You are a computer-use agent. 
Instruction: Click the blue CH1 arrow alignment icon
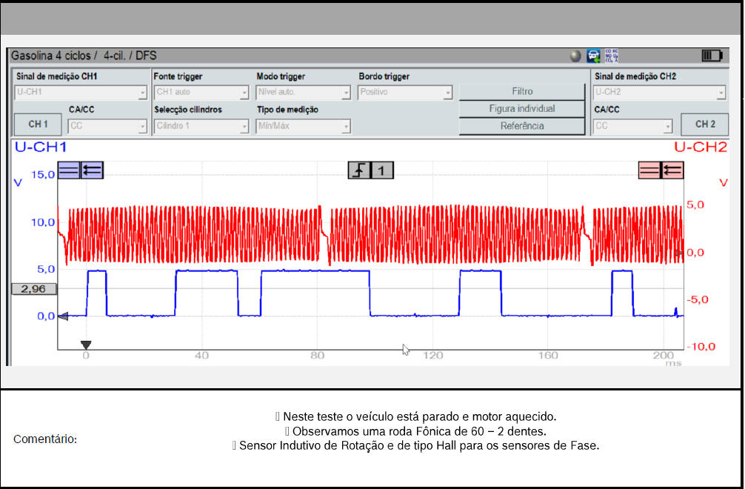click(x=92, y=170)
